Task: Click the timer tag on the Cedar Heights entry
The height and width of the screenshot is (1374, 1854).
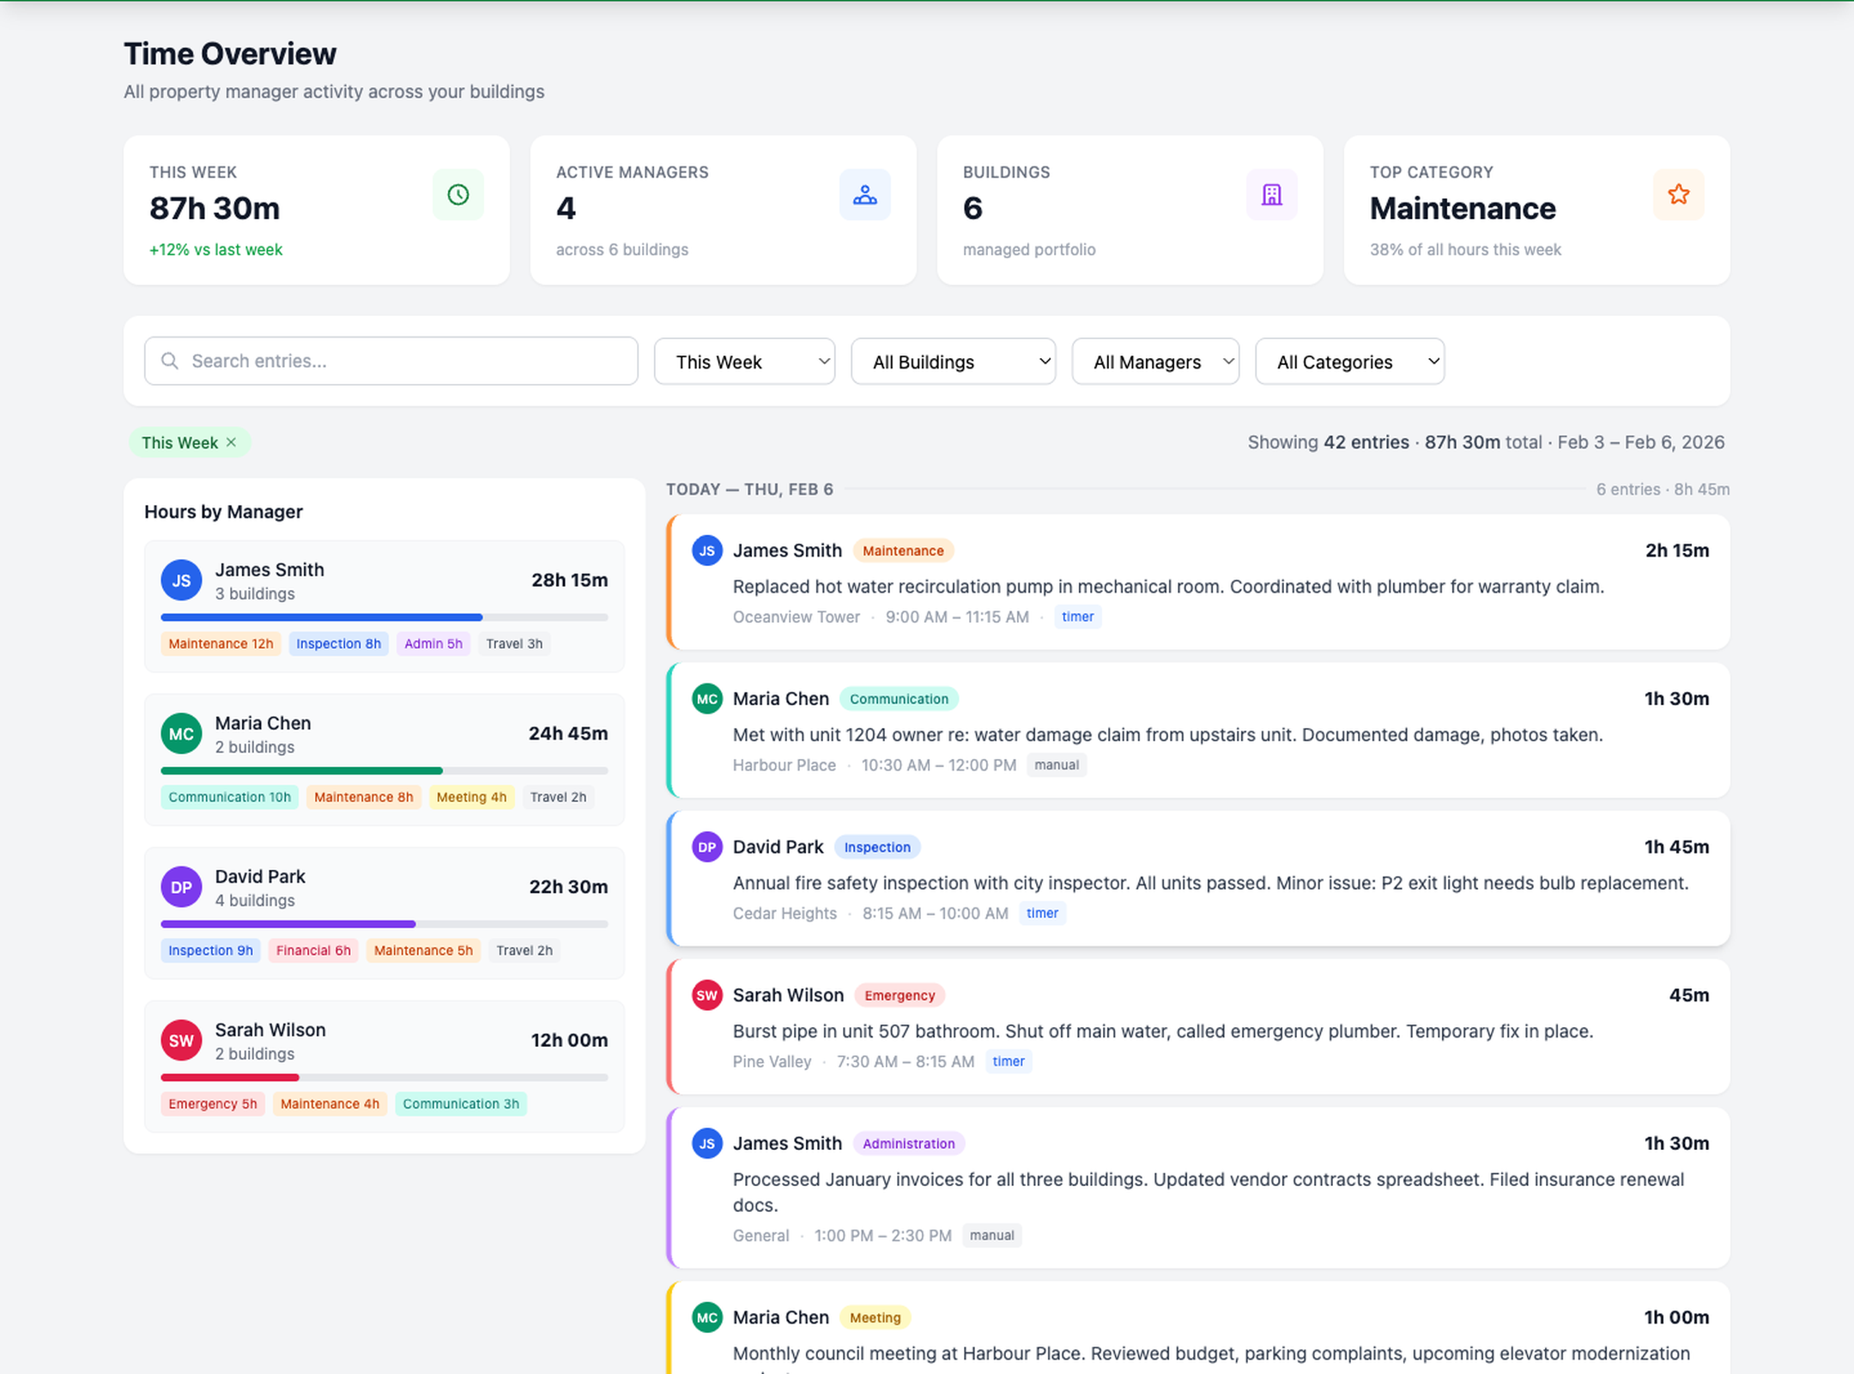Action: click(1042, 914)
